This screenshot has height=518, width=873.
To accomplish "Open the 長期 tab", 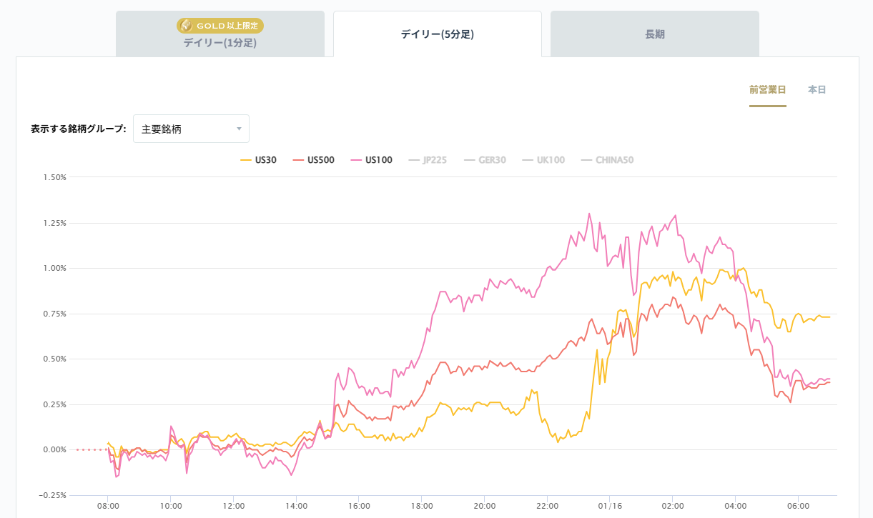I will coord(654,34).
